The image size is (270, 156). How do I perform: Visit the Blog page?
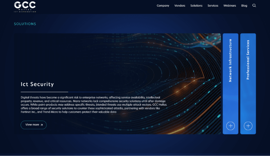click(x=244, y=6)
